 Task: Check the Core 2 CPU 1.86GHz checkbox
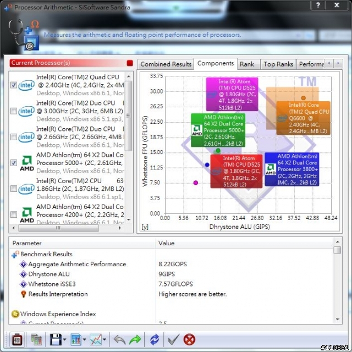14,189
